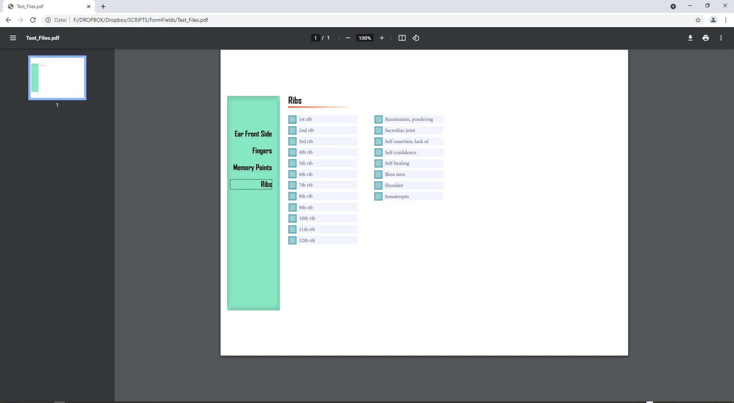The height and width of the screenshot is (403, 734).
Task: Open the browser profile icon
Action: (713, 20)
